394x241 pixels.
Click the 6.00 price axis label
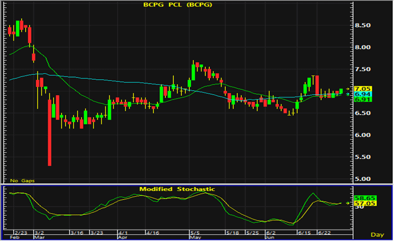(x=362, y=135)
